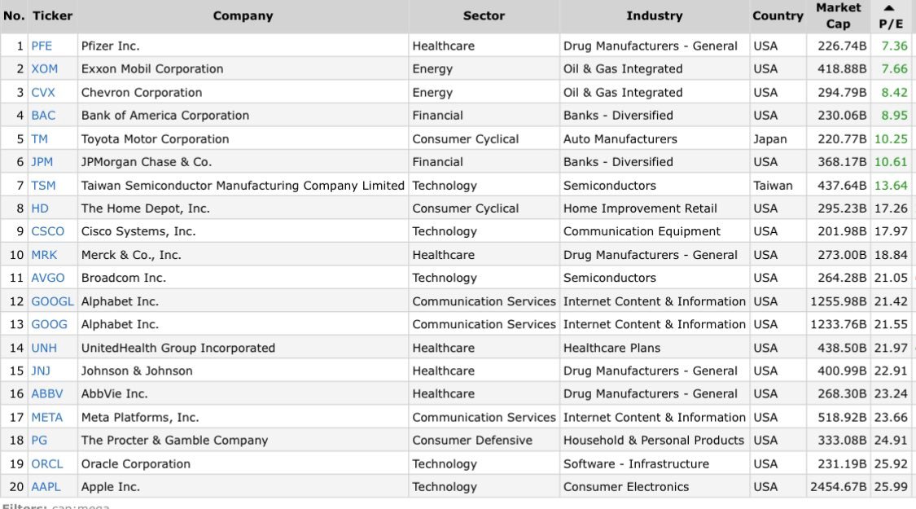Sort table by P/E column header
The height and width of the screenshot is (509, 916).
point(891,24)
